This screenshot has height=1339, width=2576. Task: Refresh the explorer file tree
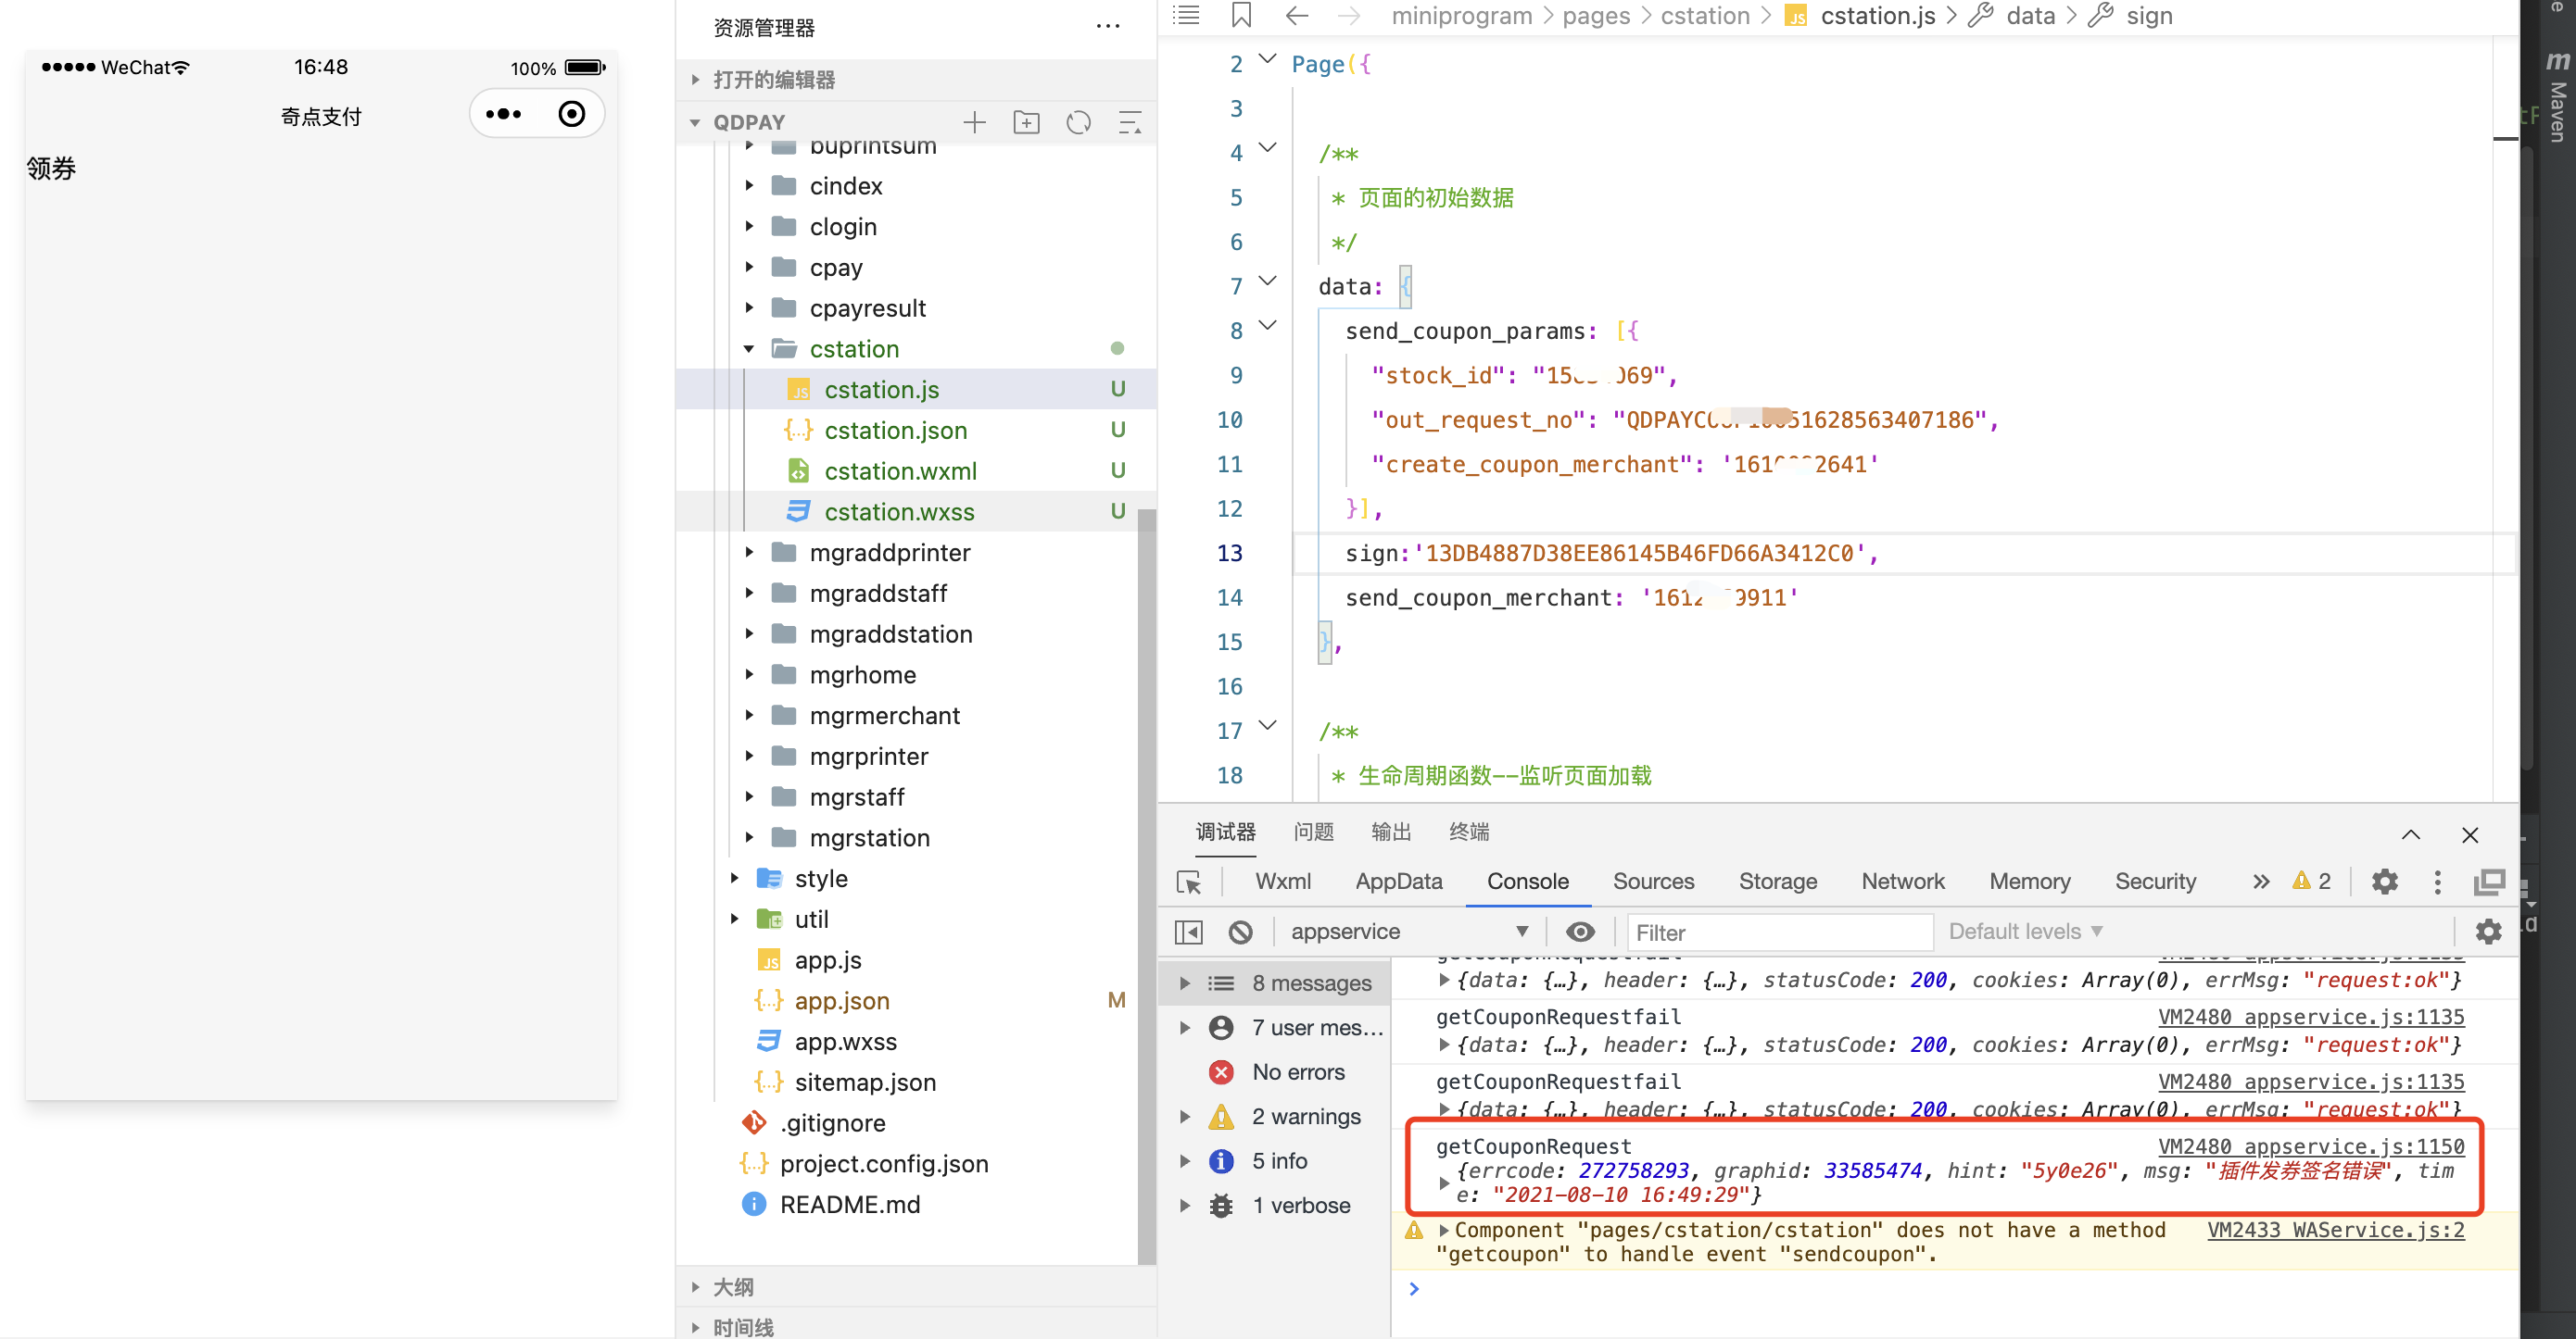(1078, 123)
